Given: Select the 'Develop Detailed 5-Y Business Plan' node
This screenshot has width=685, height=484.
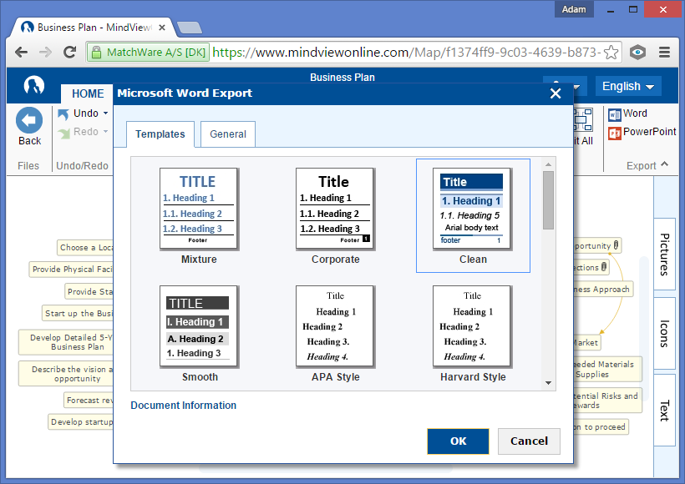Looking at the screenshot, I should point(66,342).
